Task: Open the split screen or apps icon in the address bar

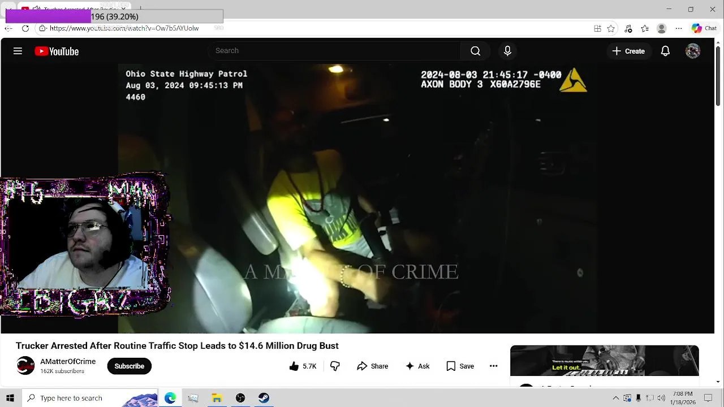Action: tap(597, 28)
